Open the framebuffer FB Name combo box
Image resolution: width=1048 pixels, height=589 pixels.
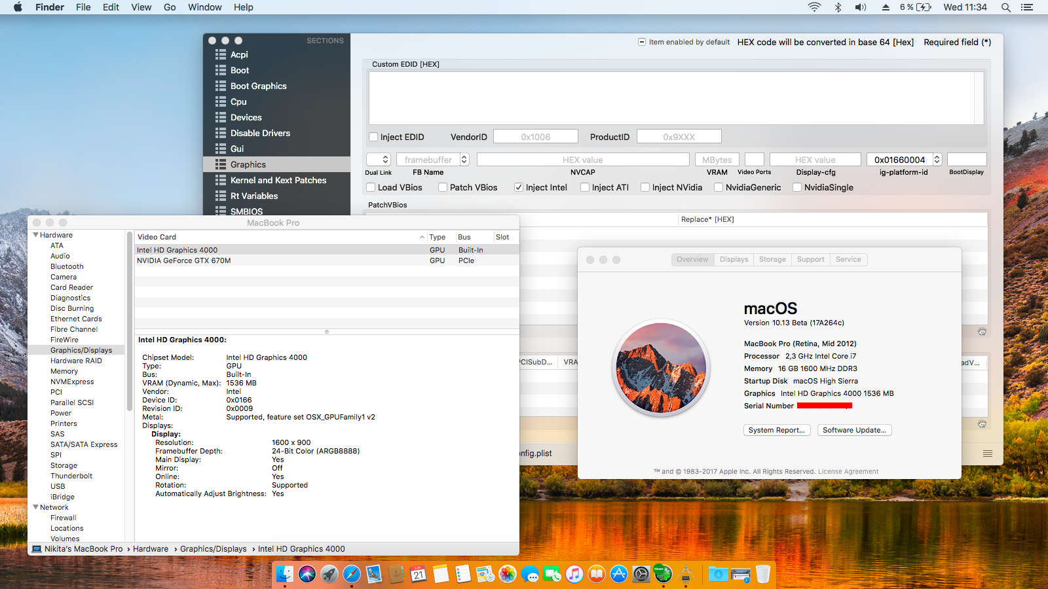464,160
